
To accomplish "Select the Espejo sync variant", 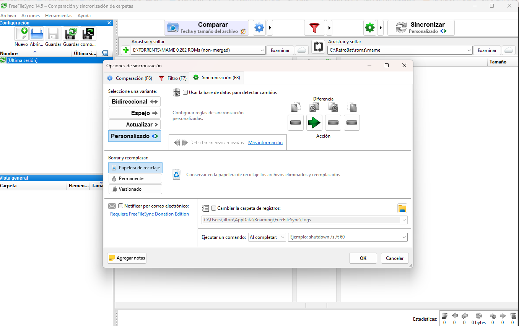I will point(134,113).
